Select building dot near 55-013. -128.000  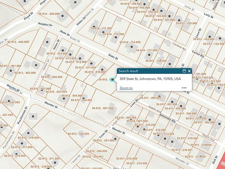170,64
